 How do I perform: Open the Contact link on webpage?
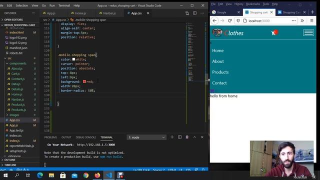(x=219, y=83)
